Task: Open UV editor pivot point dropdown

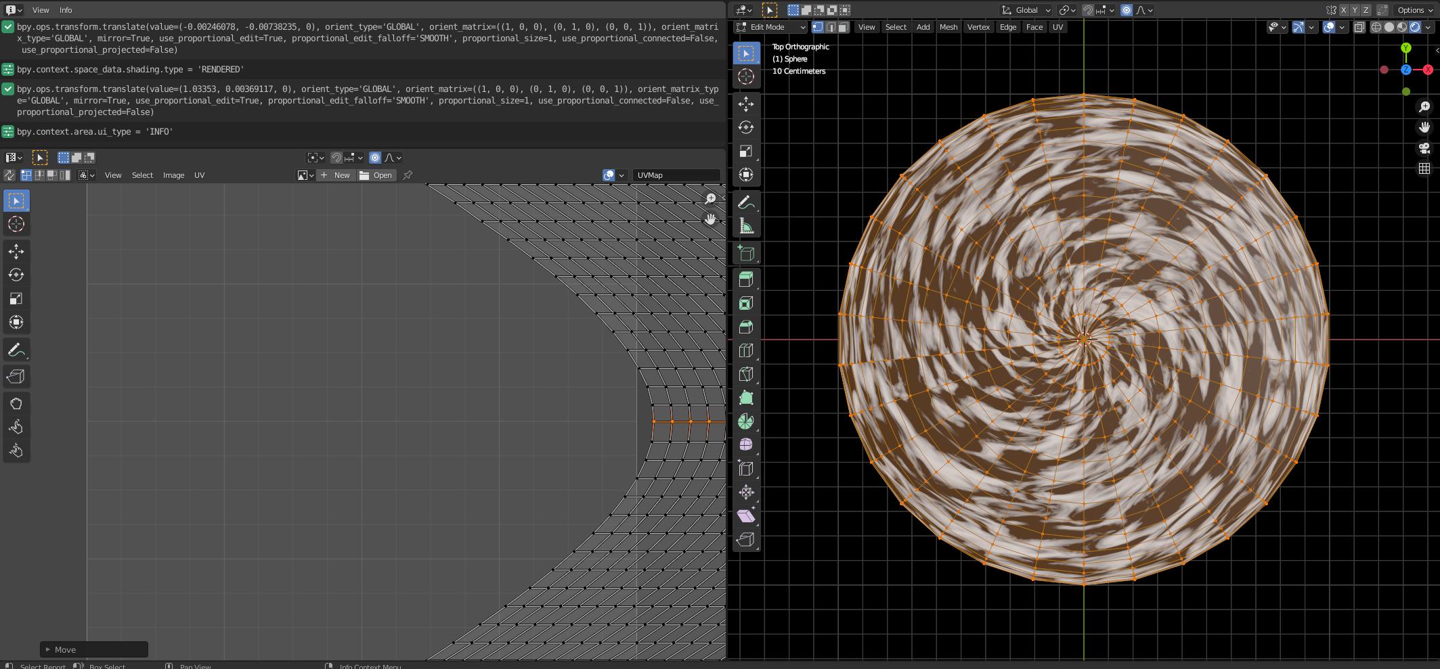Action: (315, 158)
